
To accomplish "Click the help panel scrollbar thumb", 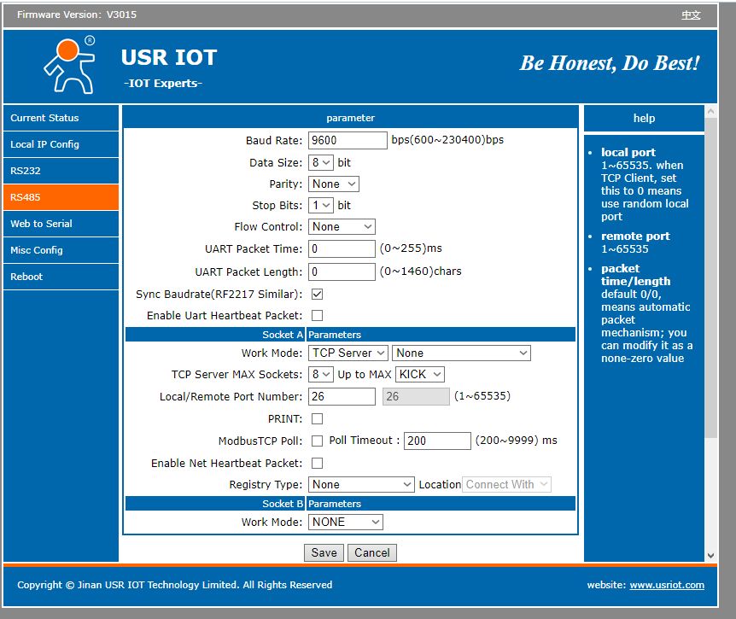I will [710, 277].
